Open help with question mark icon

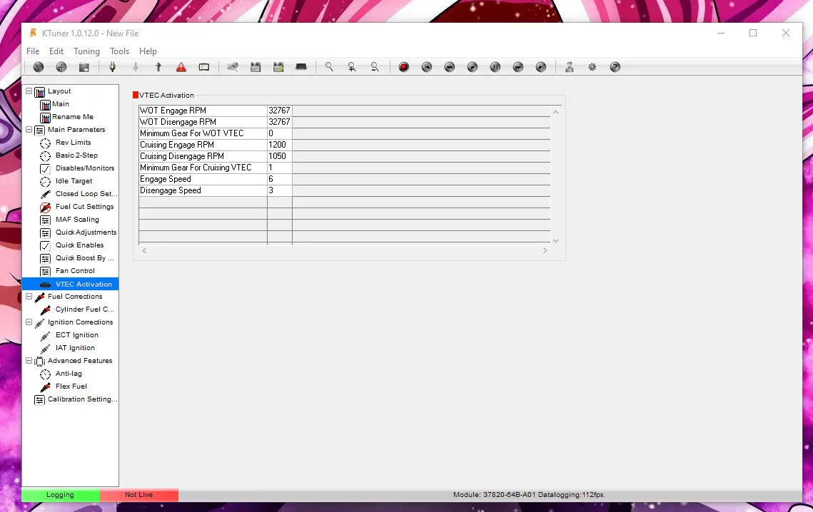tap(615, 67)
